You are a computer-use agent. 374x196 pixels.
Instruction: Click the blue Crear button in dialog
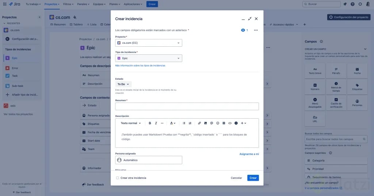[x=253, y=178]
